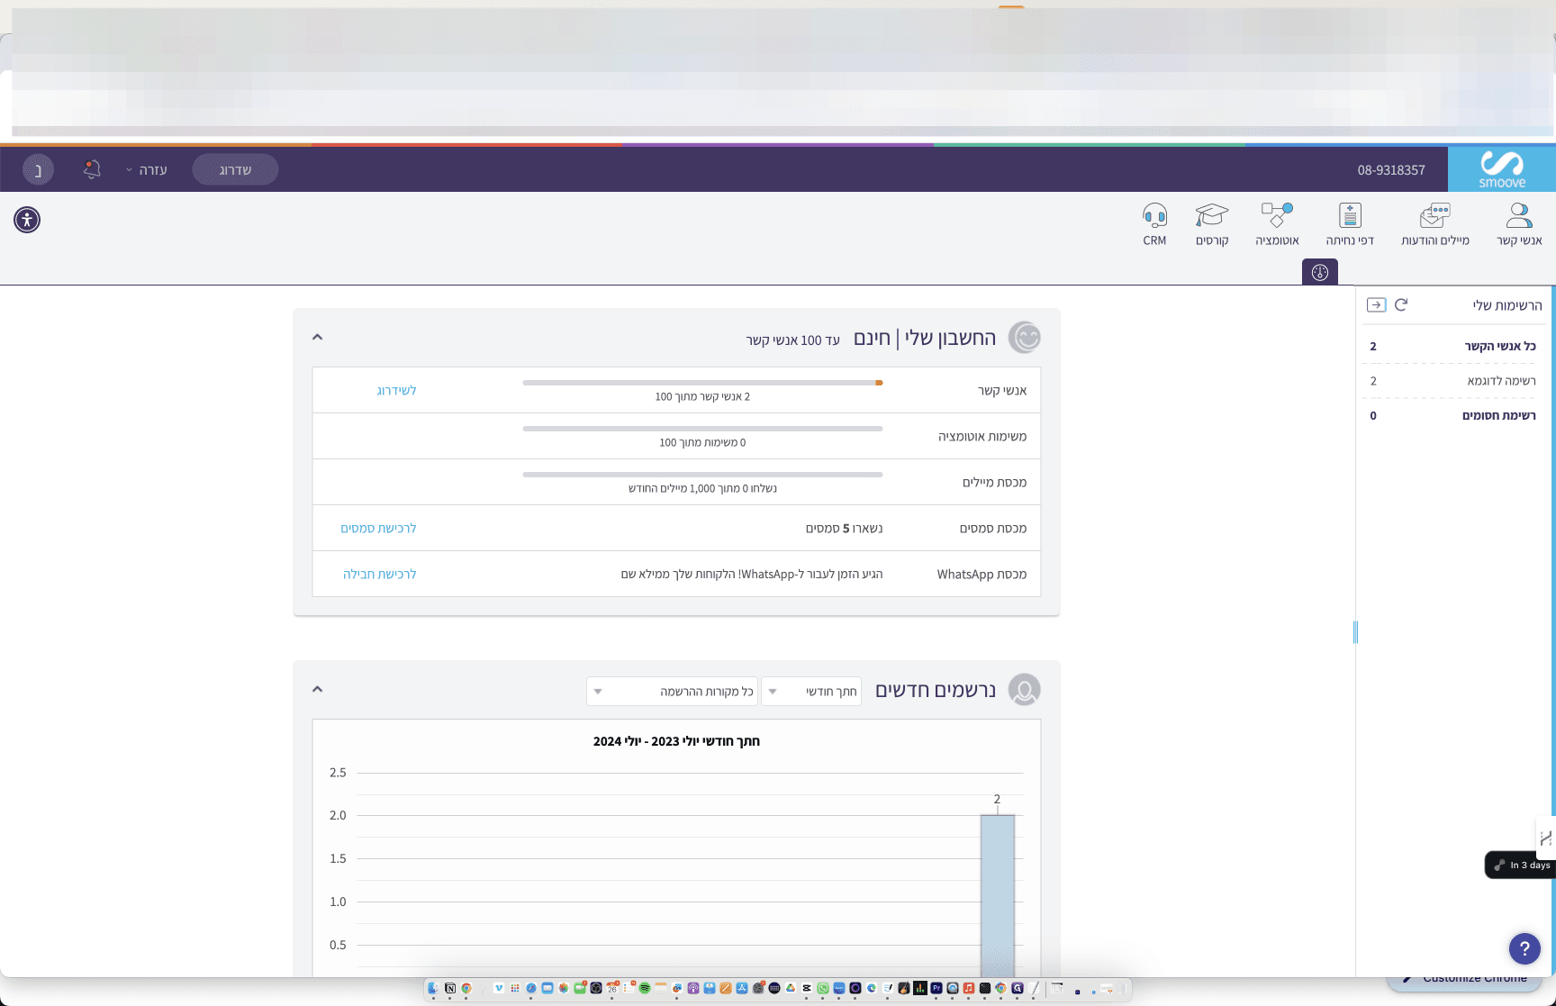The height and width of the screenshot is (1006, 1556).
Task: Open WhatsApp in the macOS dock
Action: (822, 988)
